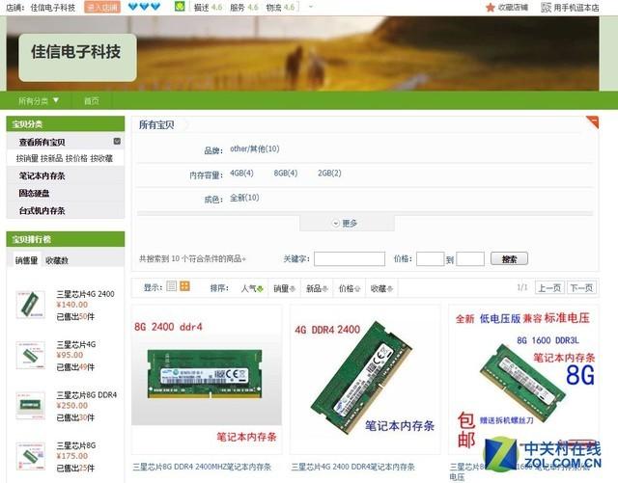Focus the minimum price input field
The image size is (618, 483).
[431, 258]
